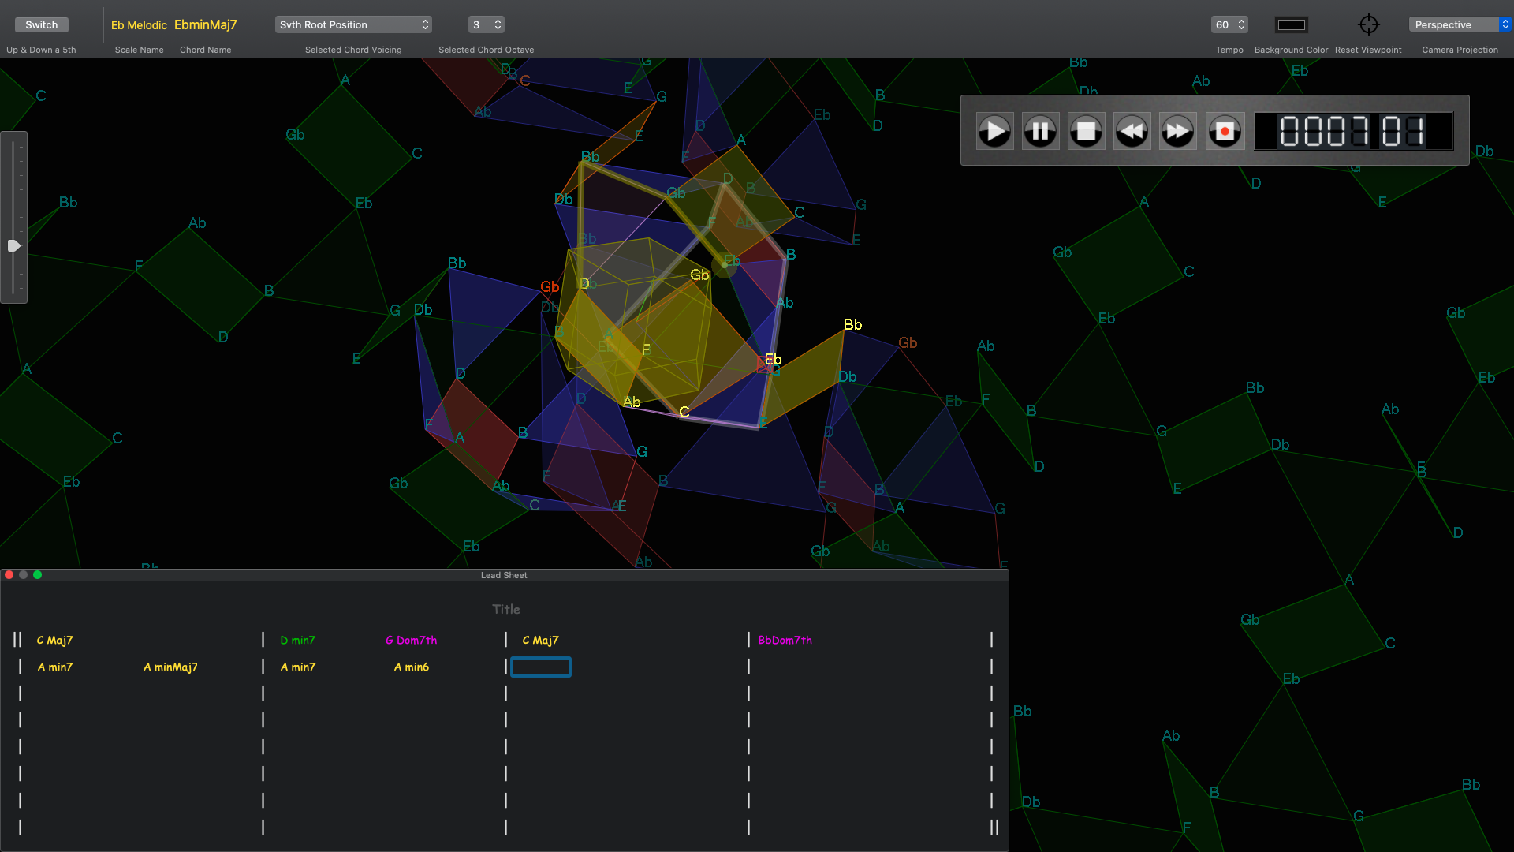Click the Rewind transport button
This screenshot has height=852, width=1514.
[x=1132, y=132]
